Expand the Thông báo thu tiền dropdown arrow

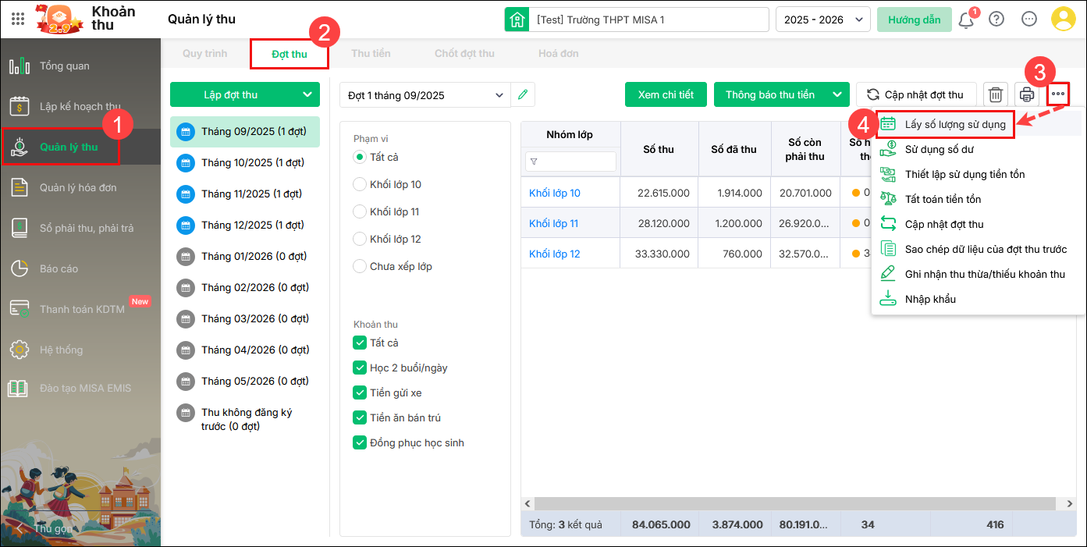click(837, 94)
